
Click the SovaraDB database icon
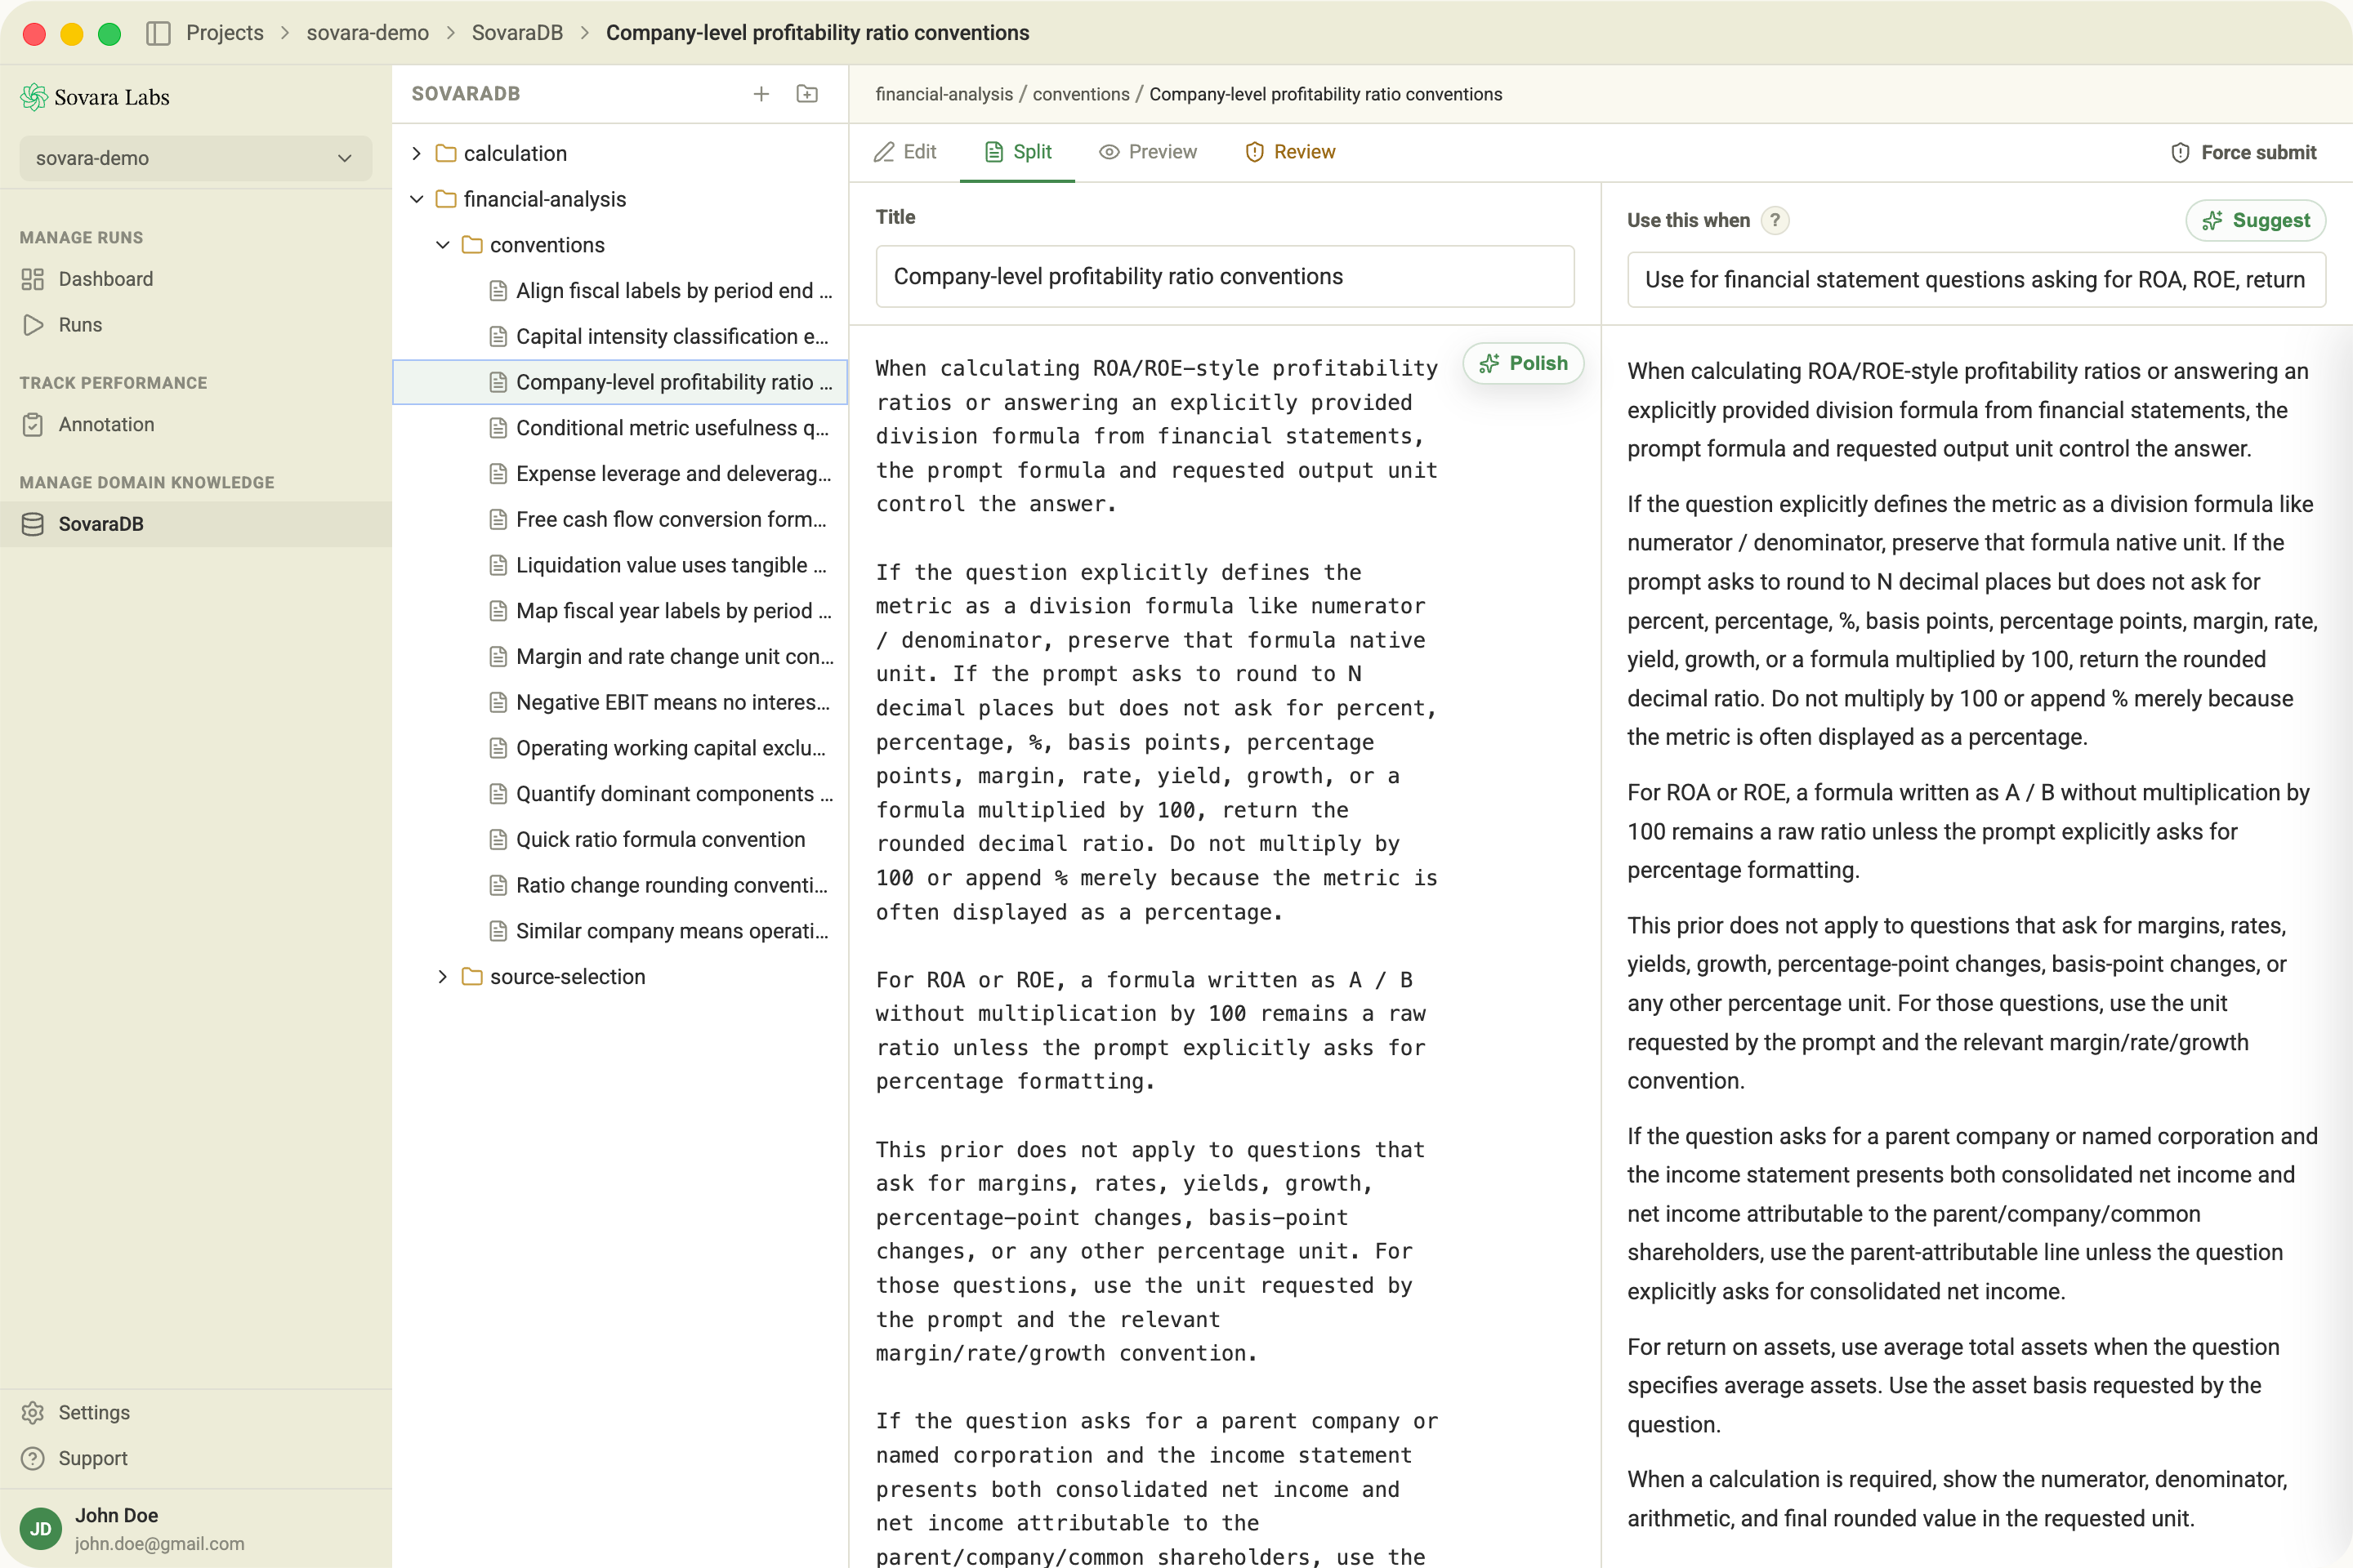tap(33, 524)
